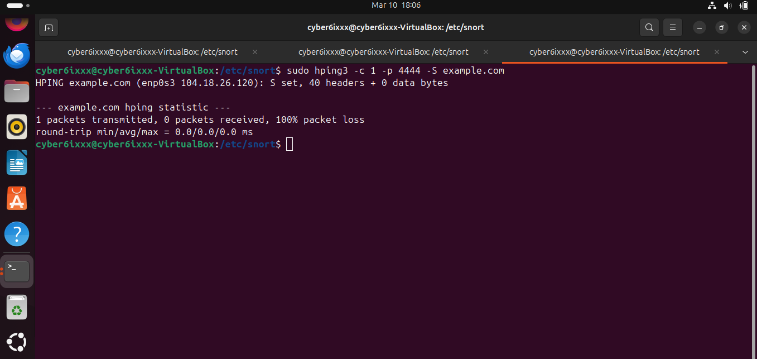Close the third terminal tab

pos(717,52)
